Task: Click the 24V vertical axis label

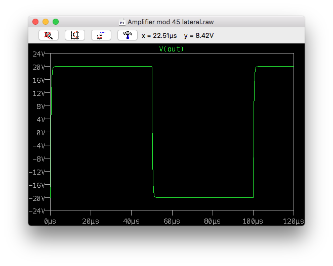Action: click(x=39, y=54)
